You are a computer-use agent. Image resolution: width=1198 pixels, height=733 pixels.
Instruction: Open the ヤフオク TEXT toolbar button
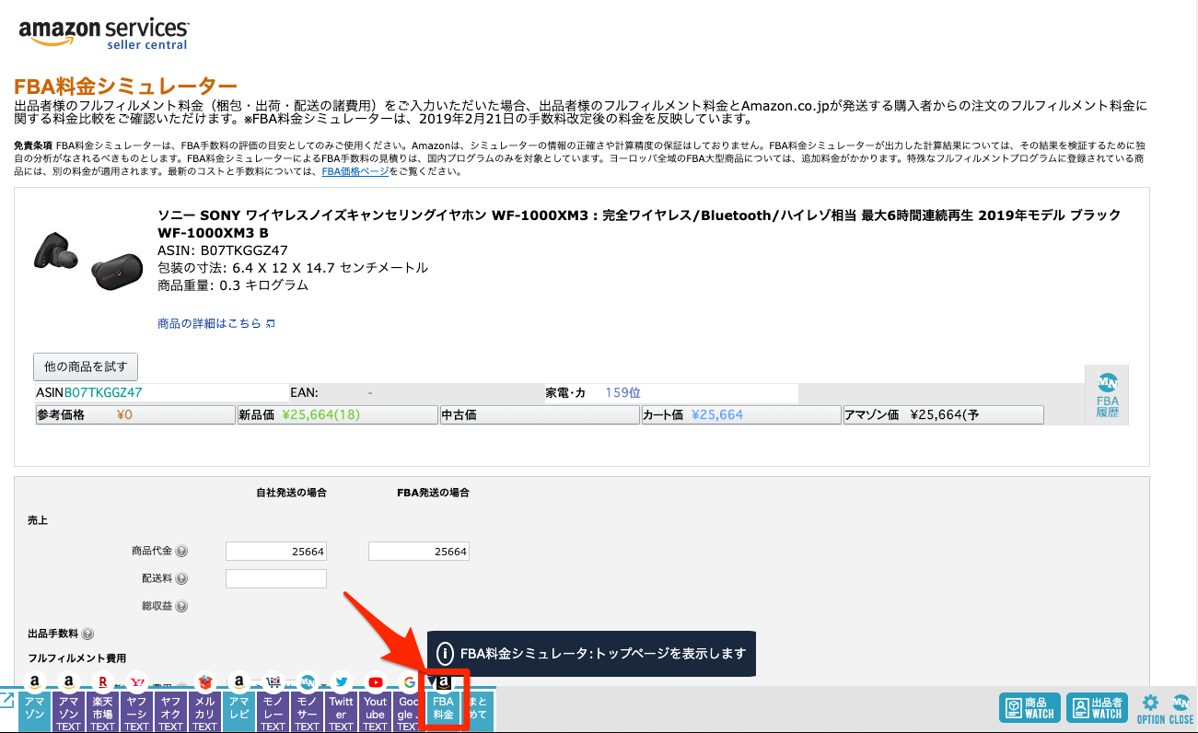click(x=171, y=712)
